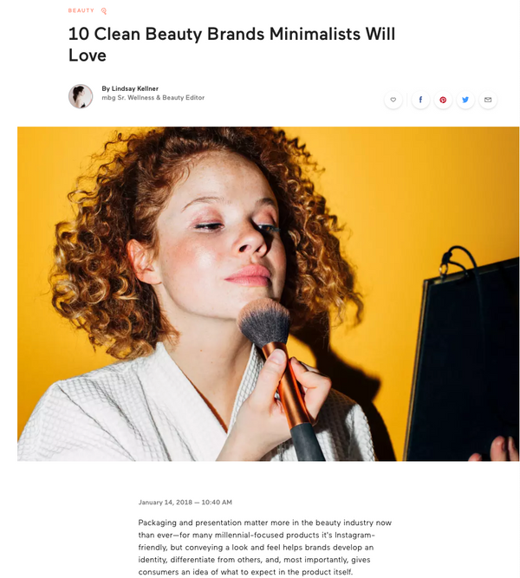520x578 pixels.
Task: Share the article on Facebook
Action: coord(420,100)
